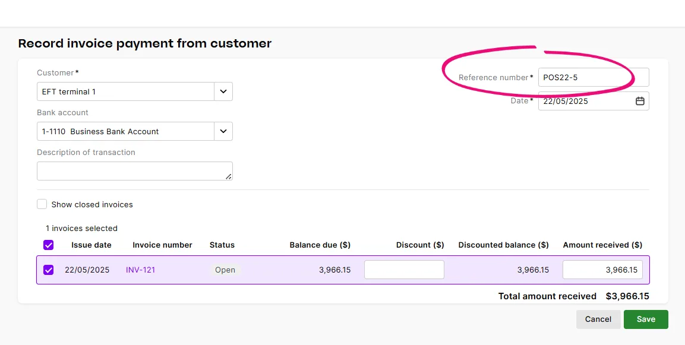Click the Description of transaction box

(134, 170)
